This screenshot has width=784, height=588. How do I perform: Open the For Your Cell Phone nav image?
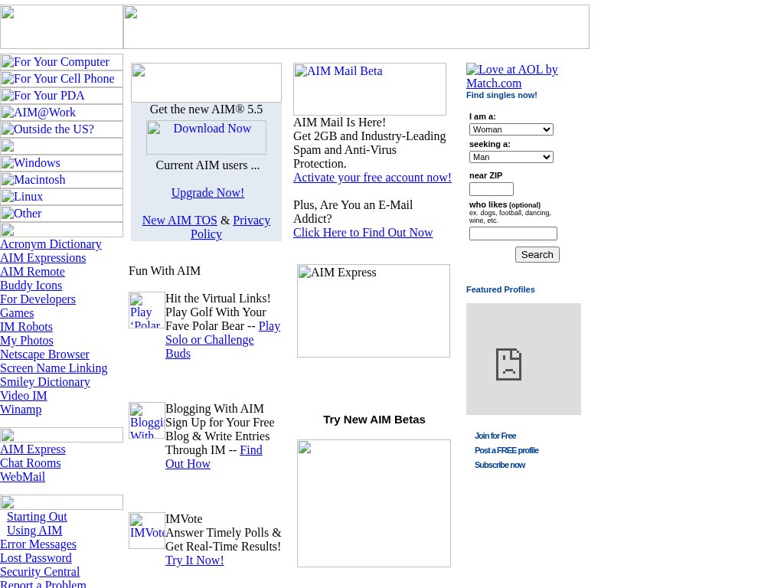61,79
